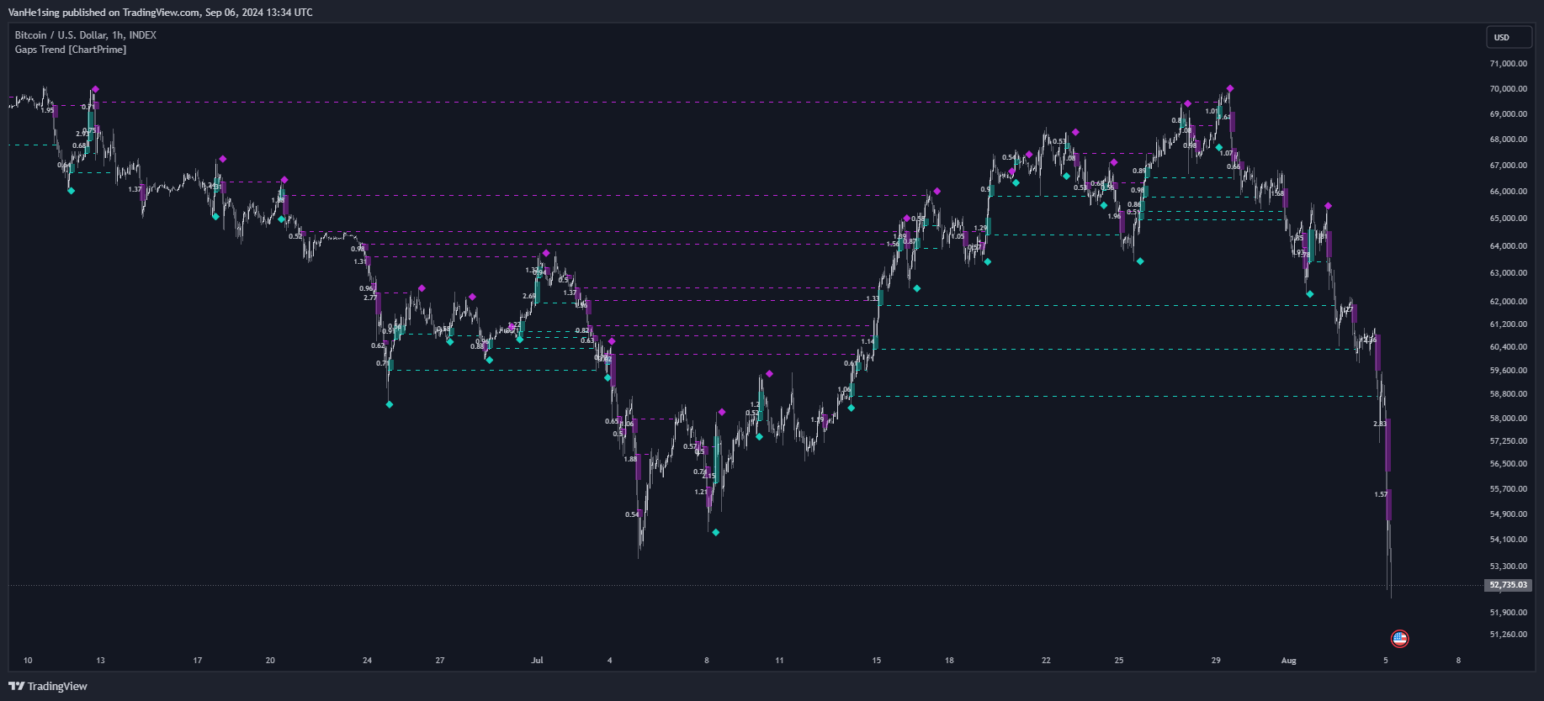1544x701 pixels.
Task: Click the 54,900.00 price axis label
Action: coord(1508,514)
